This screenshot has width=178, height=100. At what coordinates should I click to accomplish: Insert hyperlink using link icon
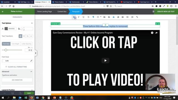[137, 17]
